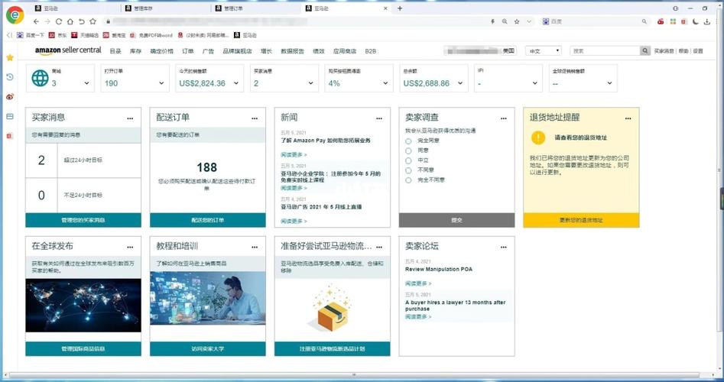
Task: Open the Weibo extension in the toolbar
Action: pyautogui.click(x=661, y=21)
